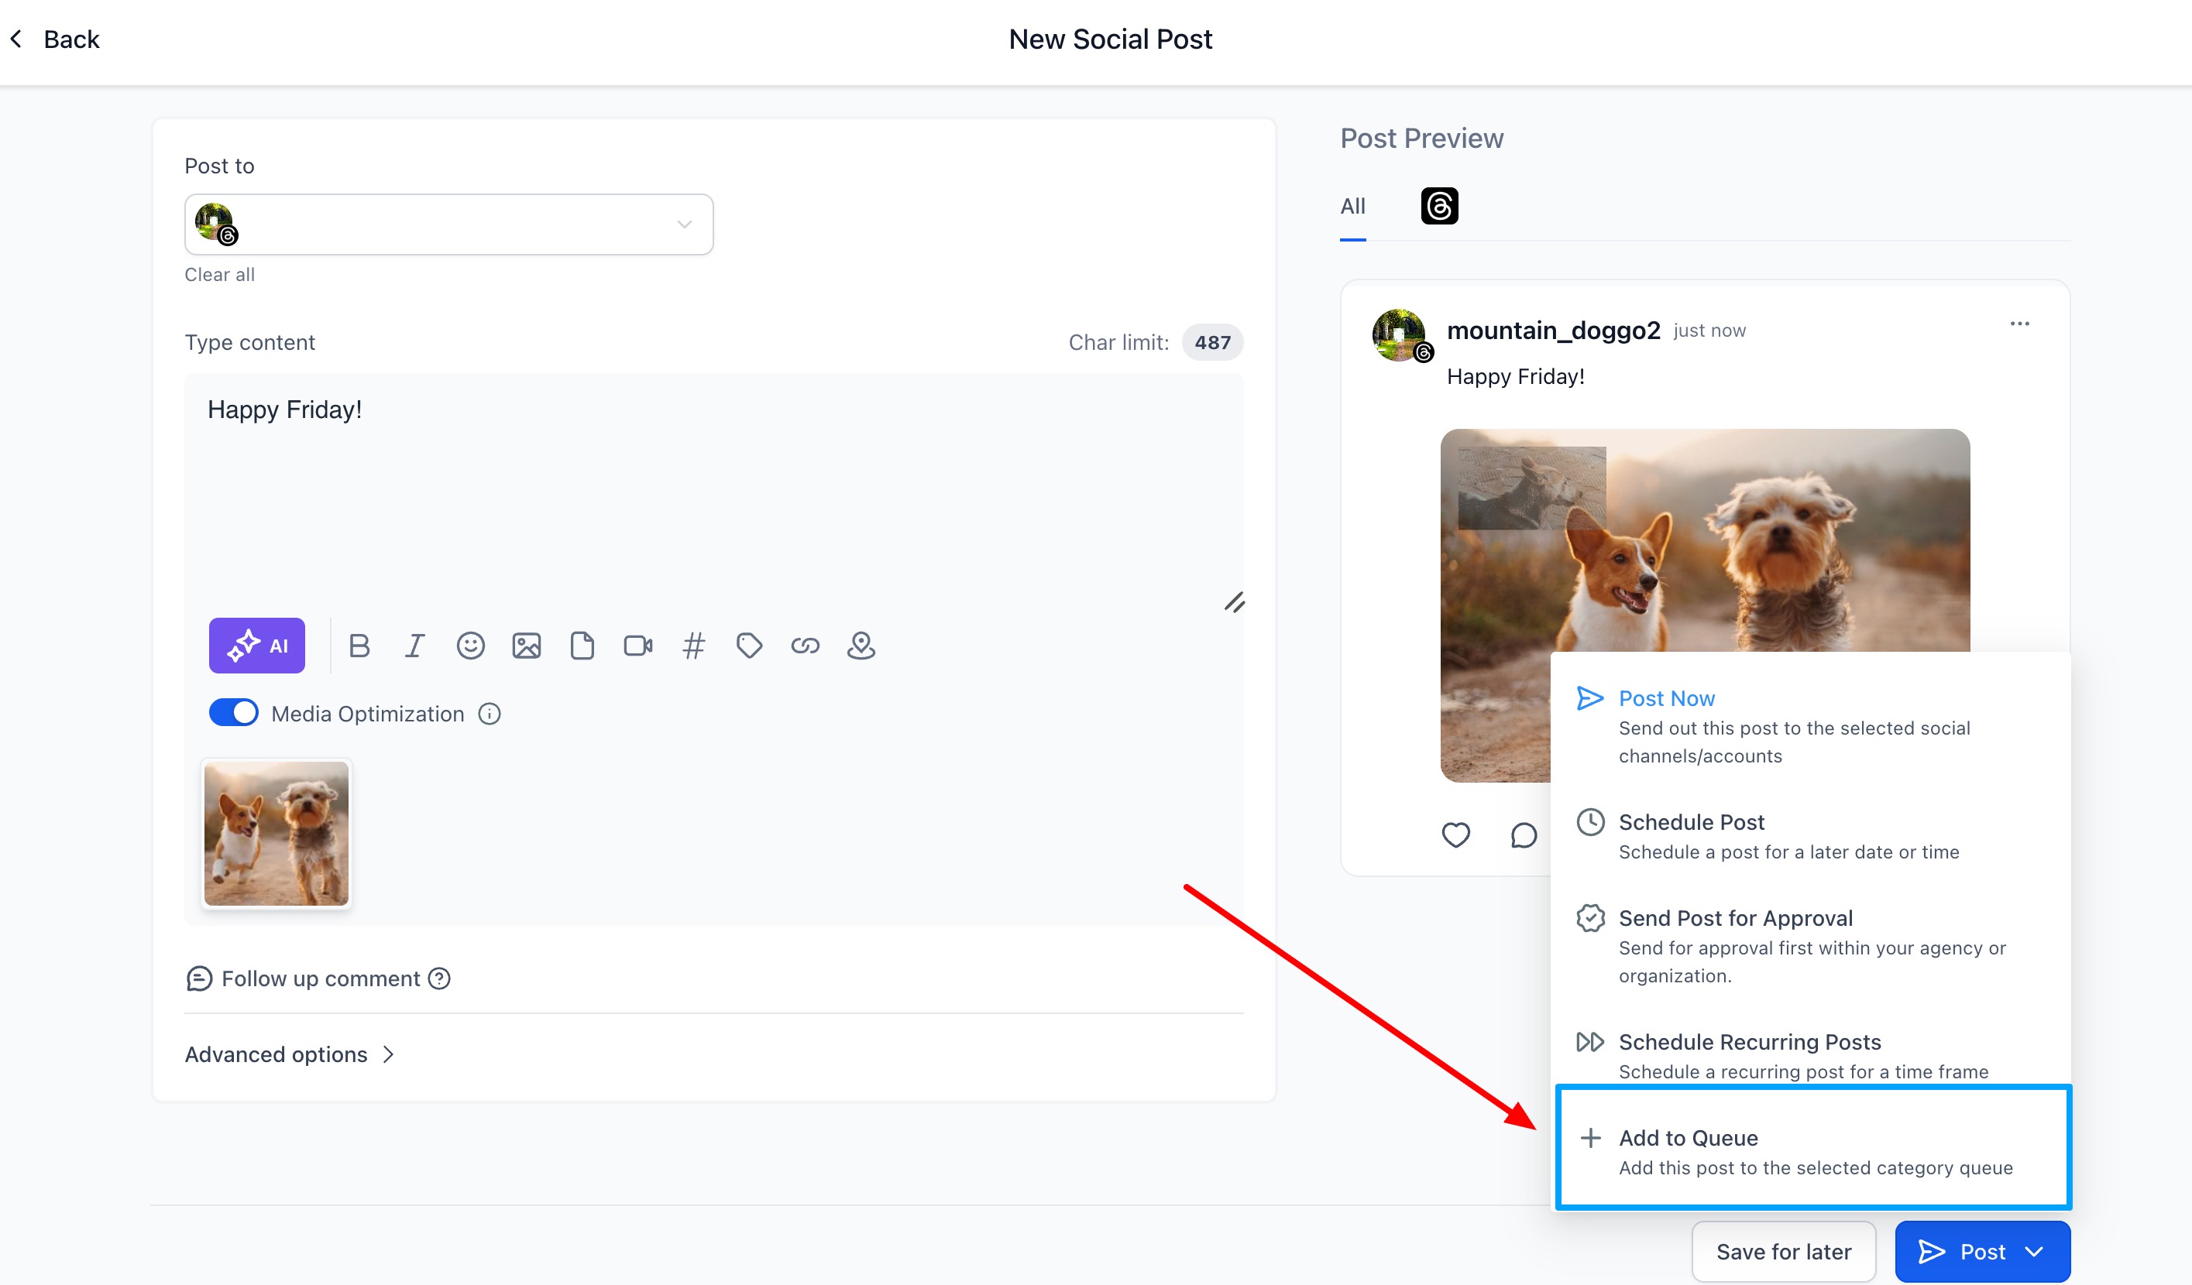The height and width of the screenshot is (1285, 2192).
Task: Click the add image icon
Action: [526, 645]
